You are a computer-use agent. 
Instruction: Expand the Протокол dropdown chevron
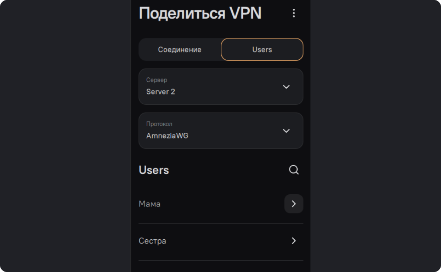(x=286, y=131)
